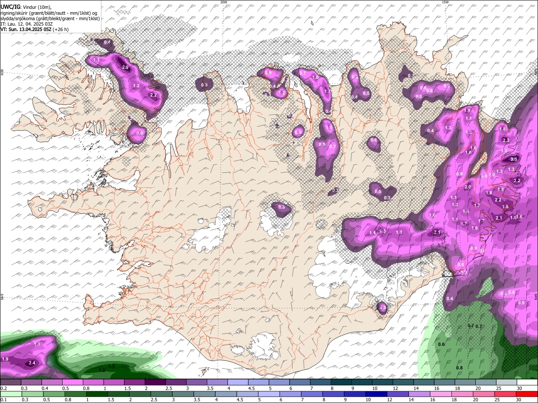
Task: Click the 'IT: Lau. 12. 04. 2025 03Z' line
Action: pos(26,24)
